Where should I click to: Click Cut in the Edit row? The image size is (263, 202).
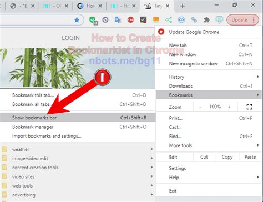coord(204,157)
